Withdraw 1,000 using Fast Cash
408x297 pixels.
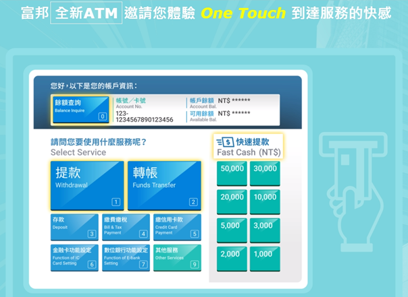point(265,259)
